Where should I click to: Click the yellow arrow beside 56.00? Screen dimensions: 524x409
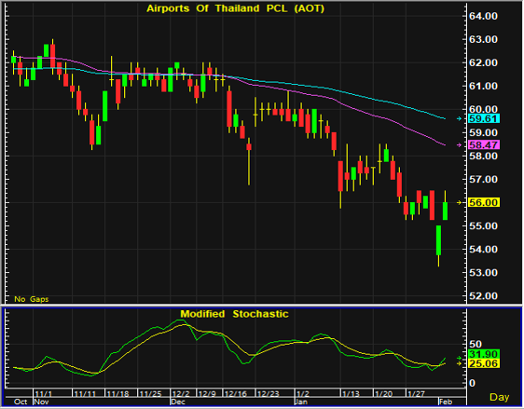pyautogui.click(x=460, y=202)
